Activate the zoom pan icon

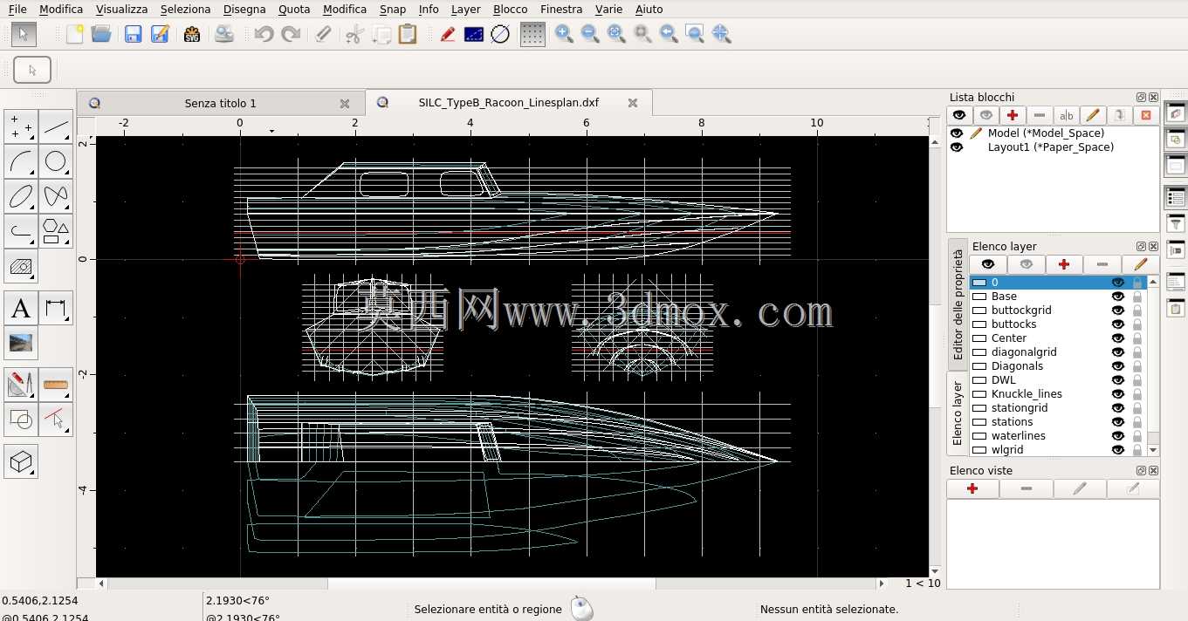click(721, 34)
